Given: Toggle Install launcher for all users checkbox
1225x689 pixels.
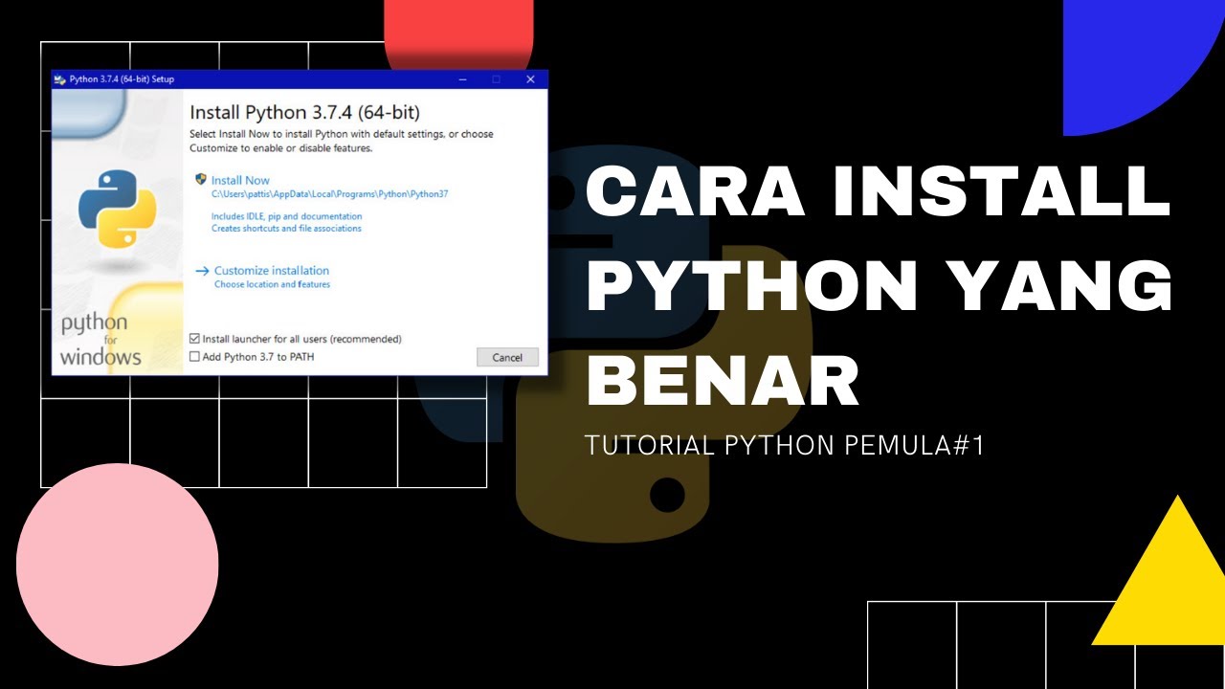Looking at the screenshot, I should [x=195, y=339].
